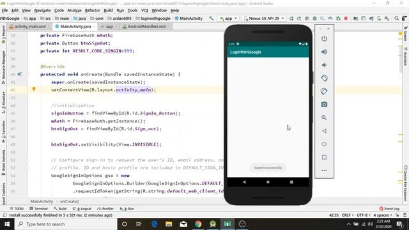Click the Search Everywhere magnifier icon
The height and width of the screenshot is (230, 409).
point(396,19)
